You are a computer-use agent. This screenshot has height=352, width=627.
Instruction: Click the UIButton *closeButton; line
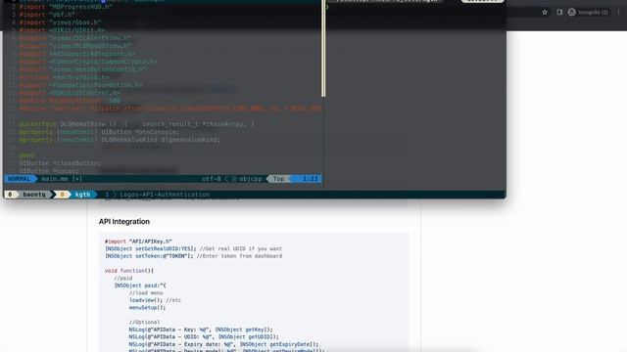pyautogui.click(x=60, y=163)
